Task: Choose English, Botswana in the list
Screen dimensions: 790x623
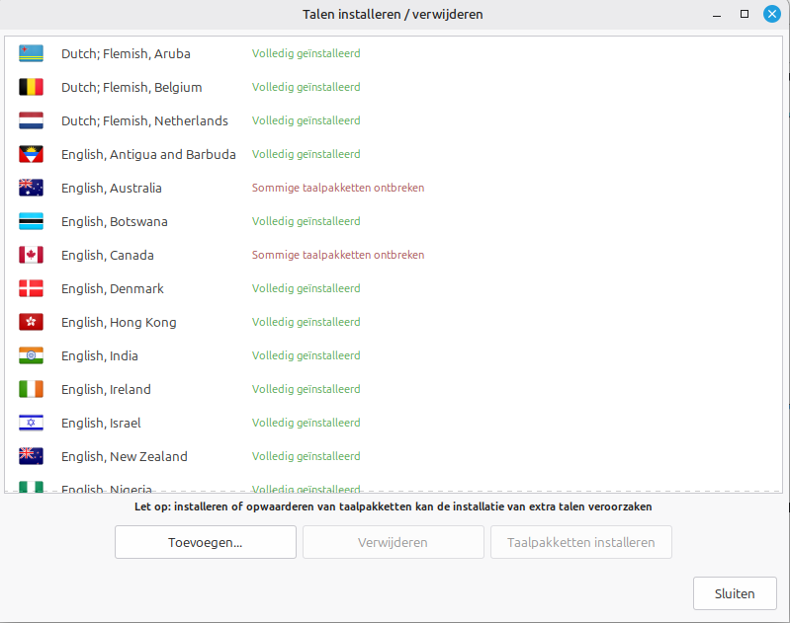Action: tap(393, 221)
